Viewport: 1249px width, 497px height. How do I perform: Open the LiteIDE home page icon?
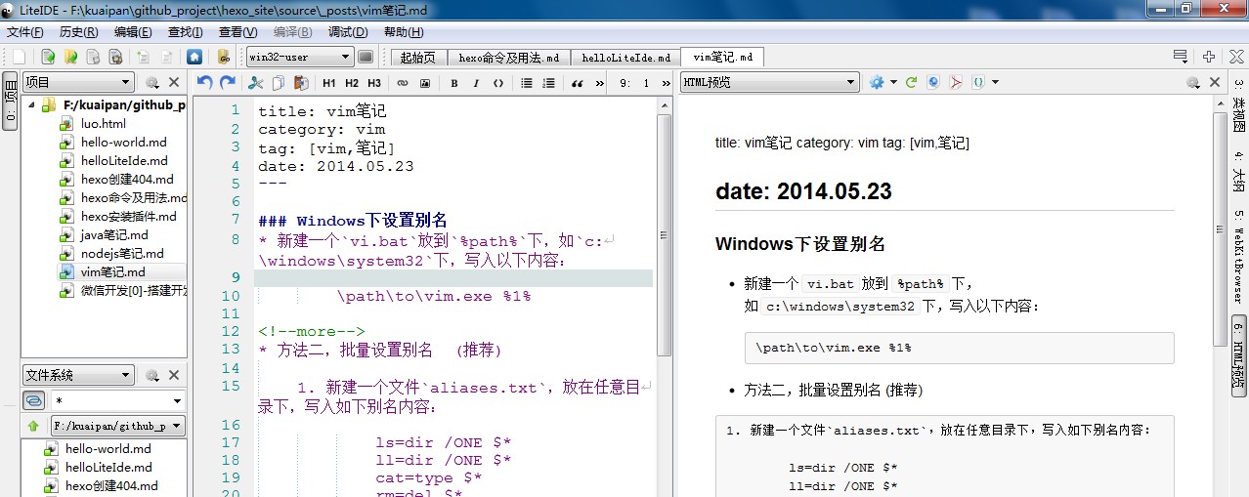click(x=194, y=57)
